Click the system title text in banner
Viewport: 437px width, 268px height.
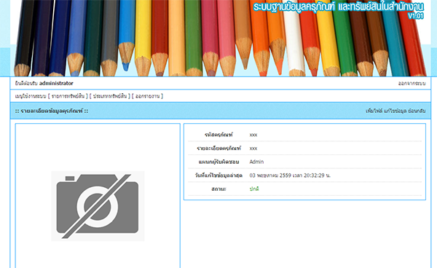point(338,7)
